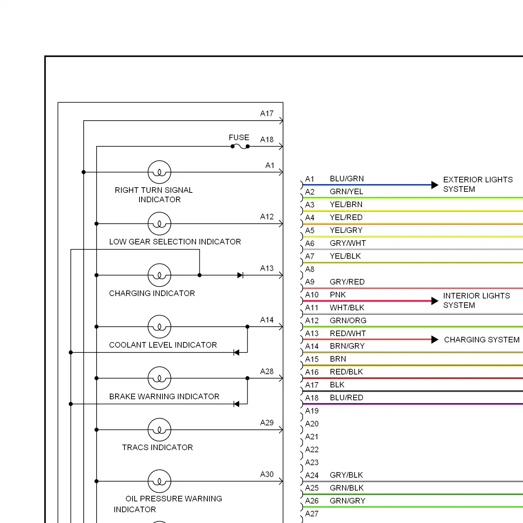This screenshot has height=523, width=523.
Task: Click the BRN/GRY wire color label
Action: click(x=347, y=346)
